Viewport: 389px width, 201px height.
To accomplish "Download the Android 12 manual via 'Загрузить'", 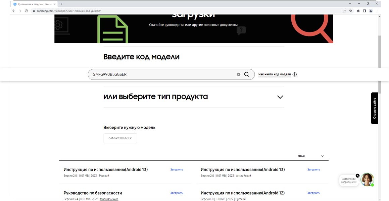I will (x=314, y=193).
